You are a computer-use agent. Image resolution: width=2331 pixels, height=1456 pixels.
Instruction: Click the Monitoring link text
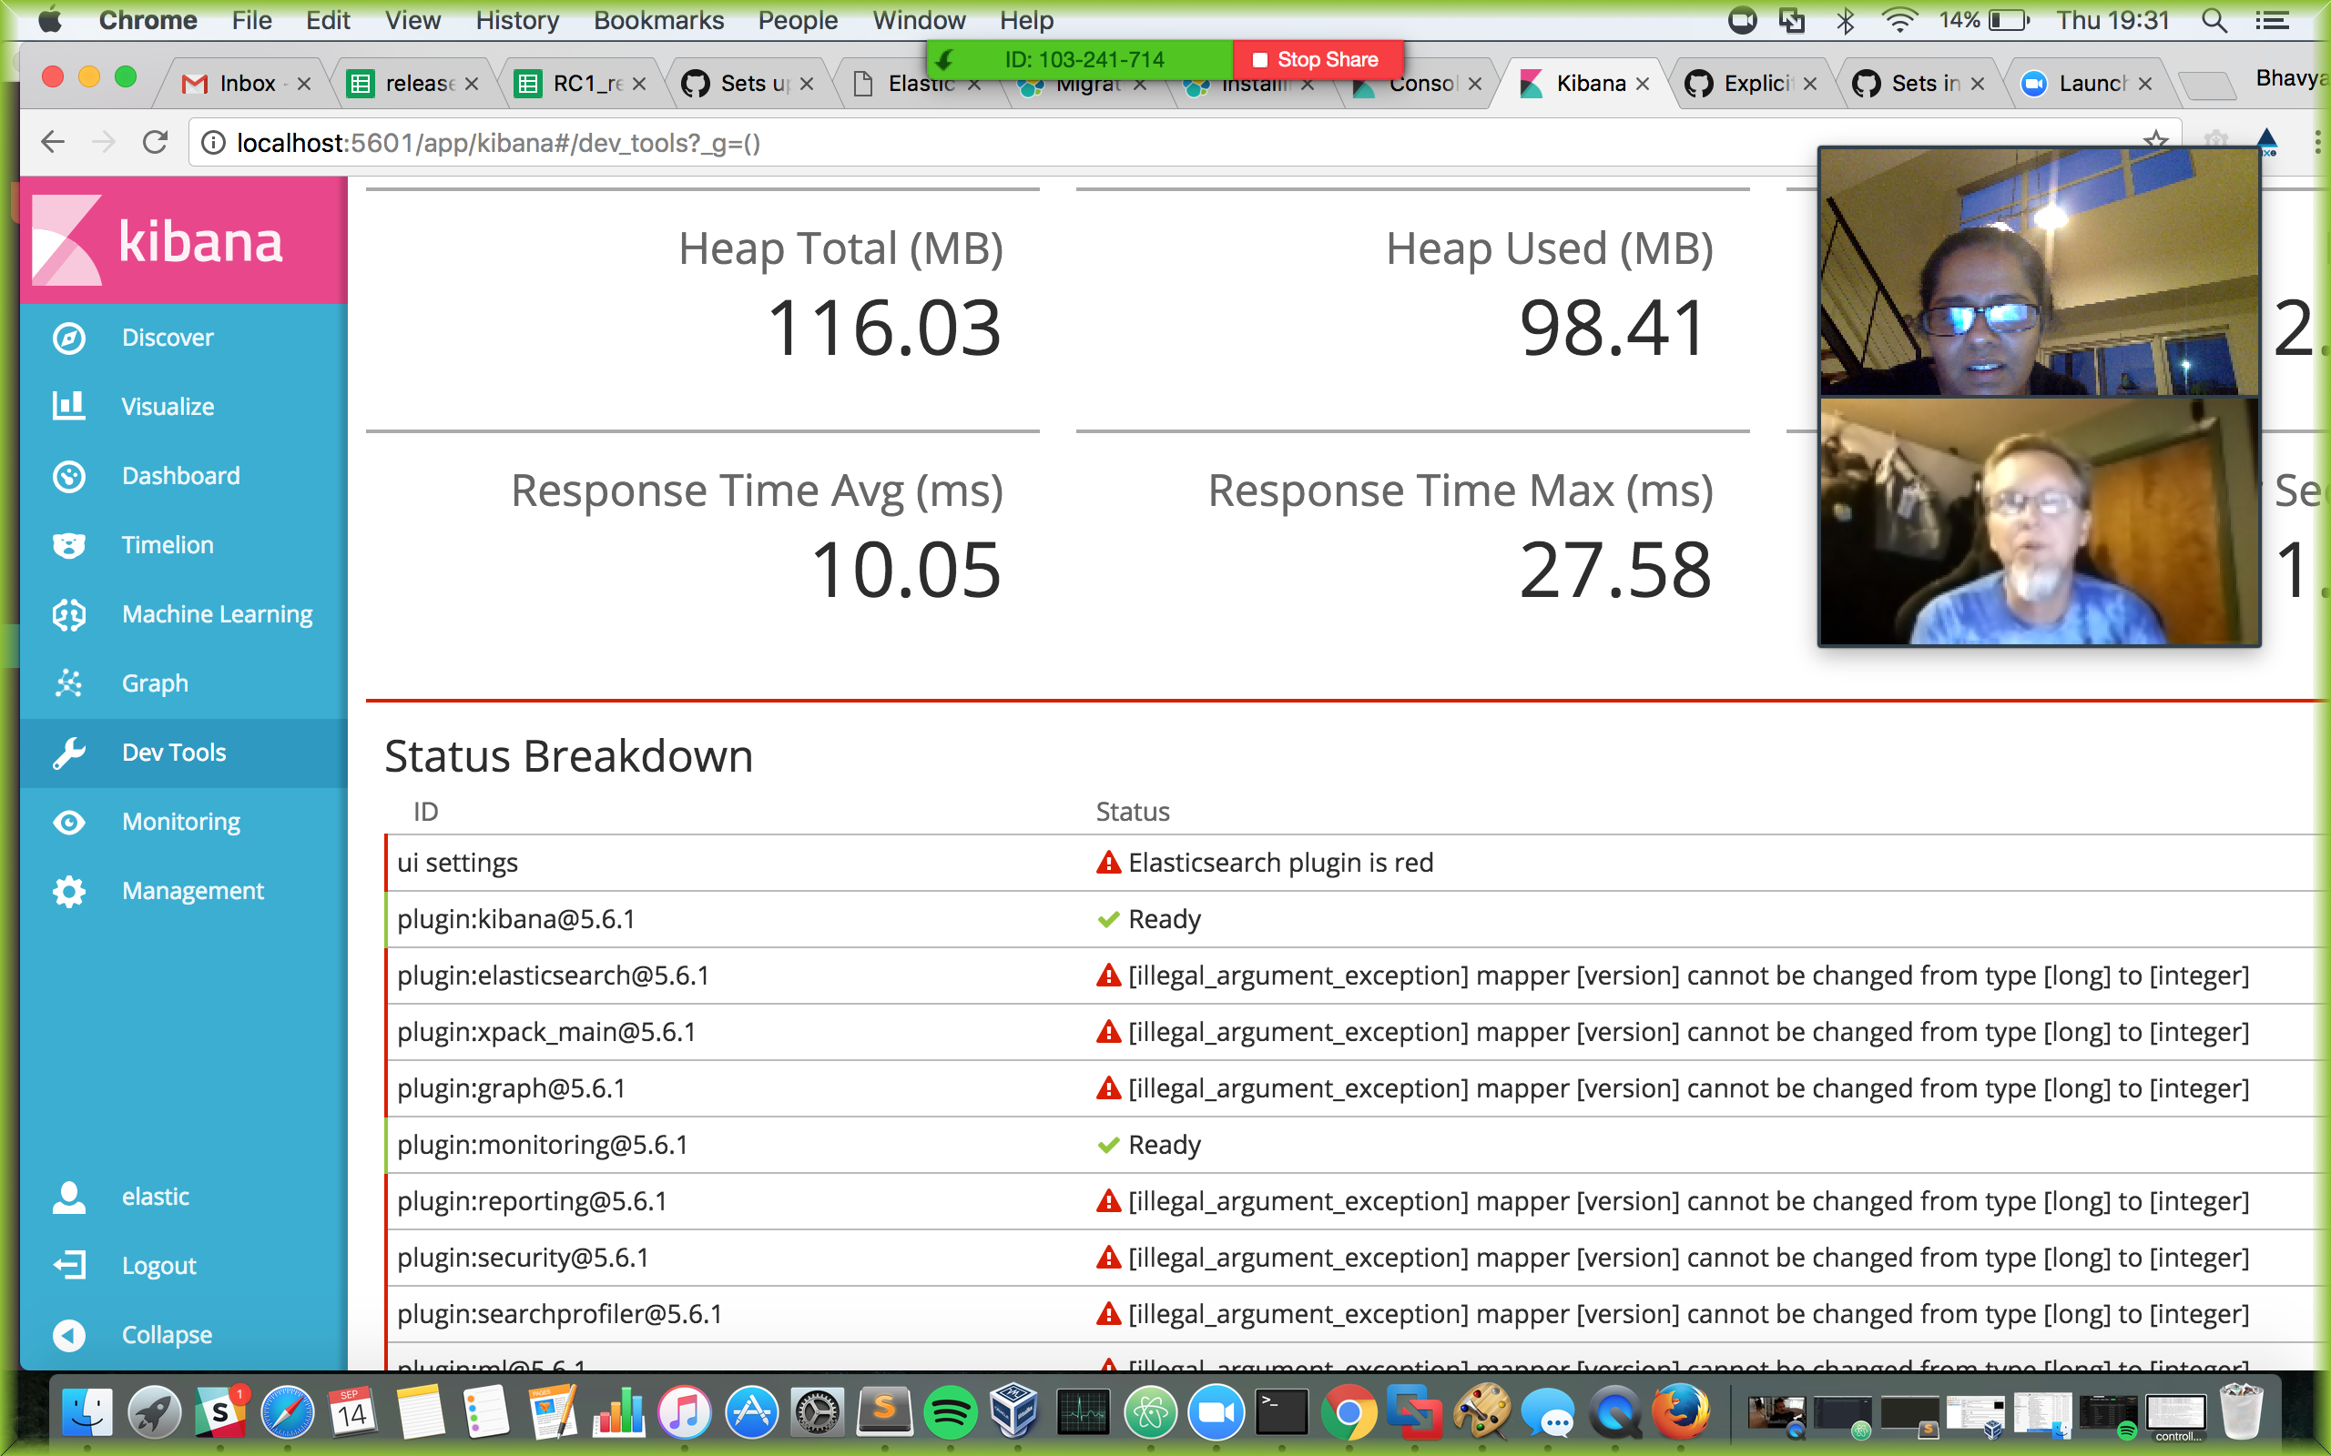coord(181,823)
